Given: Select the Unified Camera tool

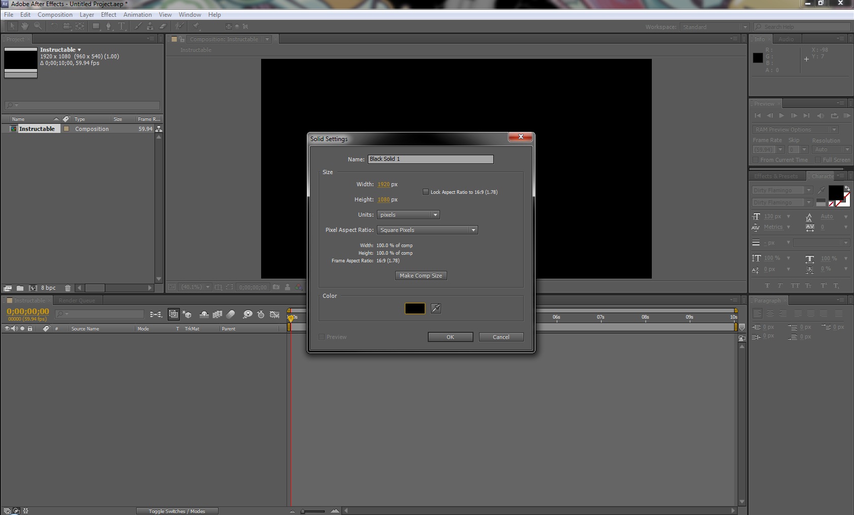Looking at the screenshot, I should point(67,26).
